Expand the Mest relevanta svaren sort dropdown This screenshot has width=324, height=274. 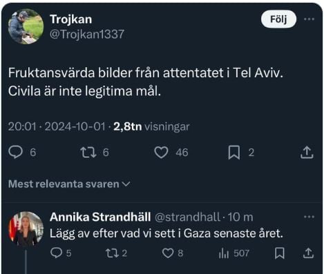69,184
